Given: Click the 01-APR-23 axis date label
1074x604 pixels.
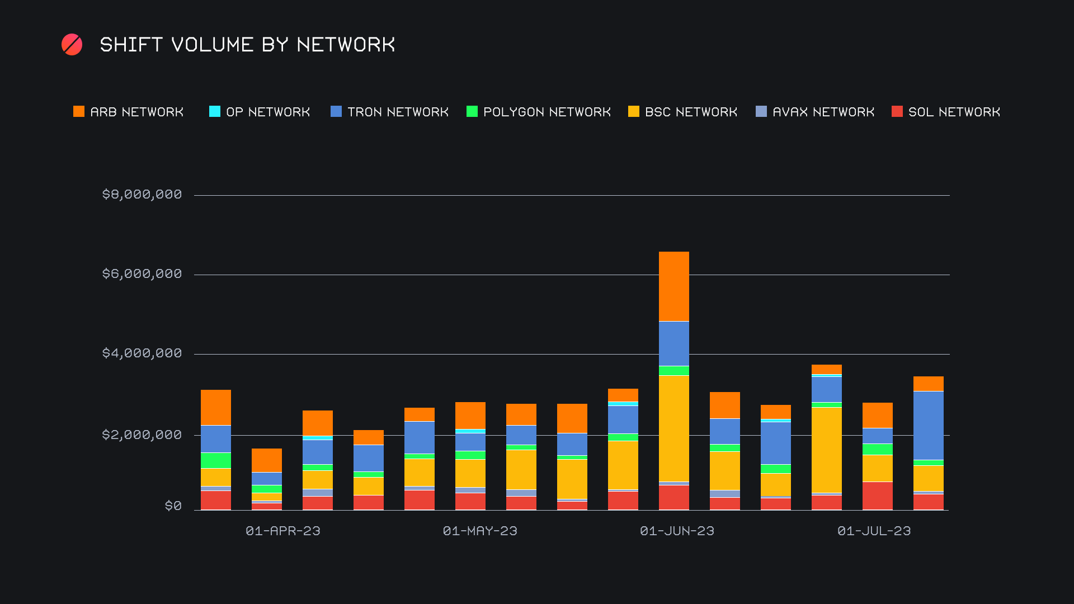Looking at the screenshot, I should click(283, 531).
